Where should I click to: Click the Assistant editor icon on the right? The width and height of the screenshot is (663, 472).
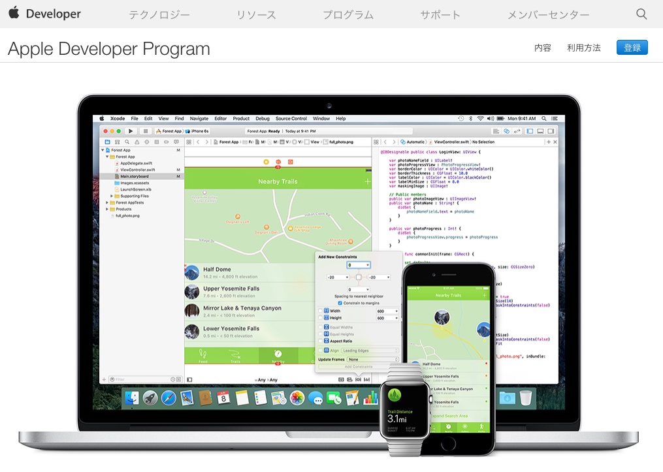coord(506,131)
